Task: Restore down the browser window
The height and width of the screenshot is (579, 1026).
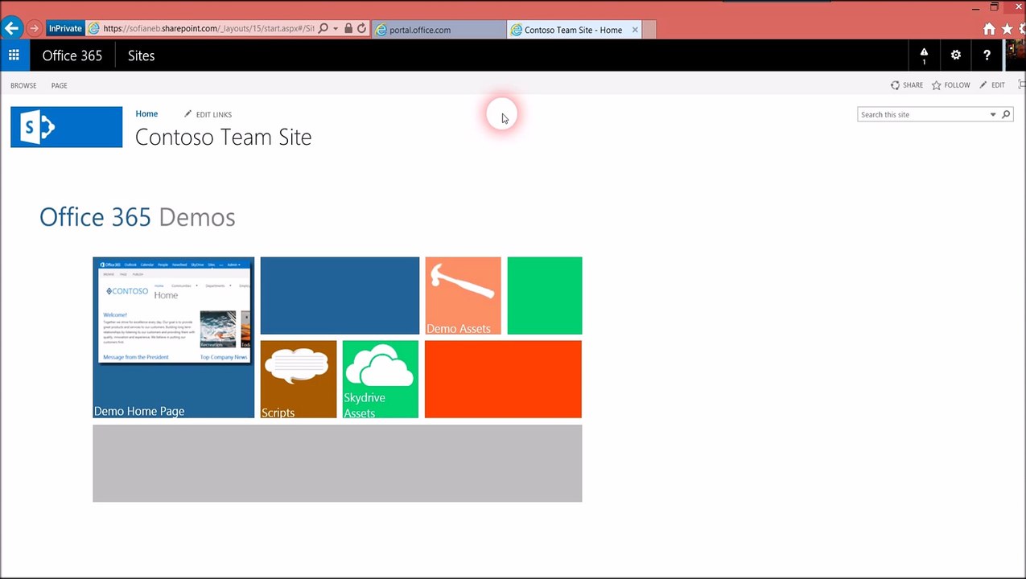Action: click(994, 6)
